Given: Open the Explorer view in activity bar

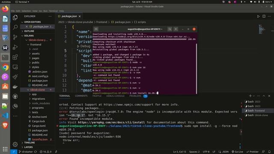Looking at the screenshot, I should click(x=15, y=18).
